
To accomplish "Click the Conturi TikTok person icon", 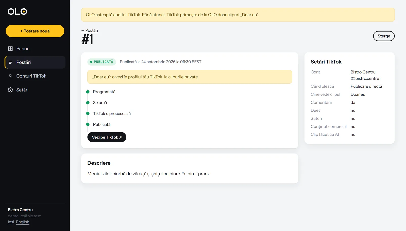I will pyautogui.click(x=10, y=76).
